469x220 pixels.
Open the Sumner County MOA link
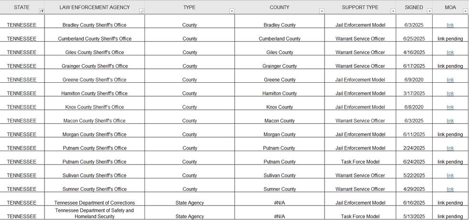point(450,189)
